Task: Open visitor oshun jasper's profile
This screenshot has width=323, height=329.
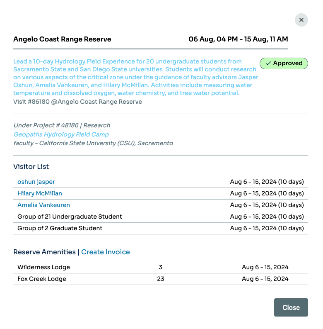Action: (x=36, y=182)
